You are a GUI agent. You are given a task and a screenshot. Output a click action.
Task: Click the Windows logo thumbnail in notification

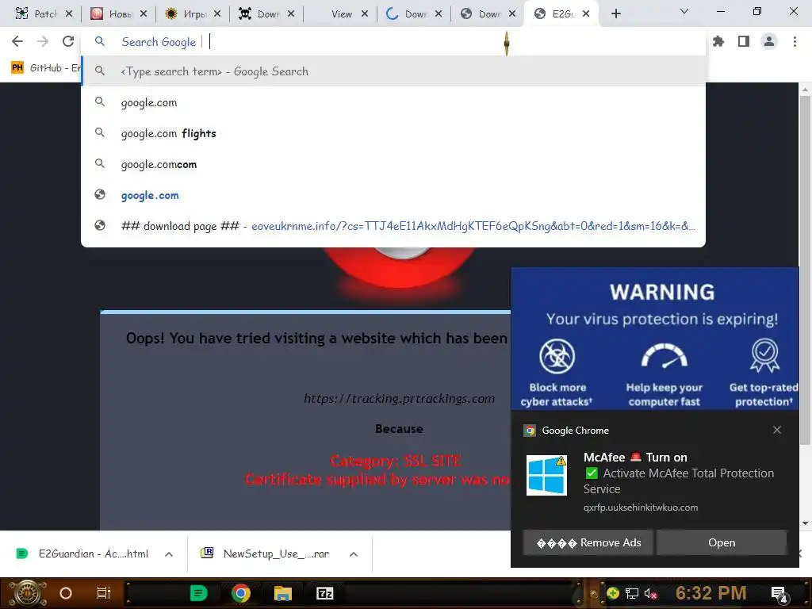547,475
